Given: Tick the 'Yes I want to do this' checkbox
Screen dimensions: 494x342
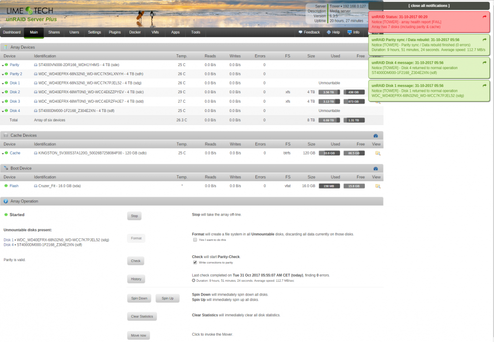Looking at the screenshot, I should coord(195,240).
